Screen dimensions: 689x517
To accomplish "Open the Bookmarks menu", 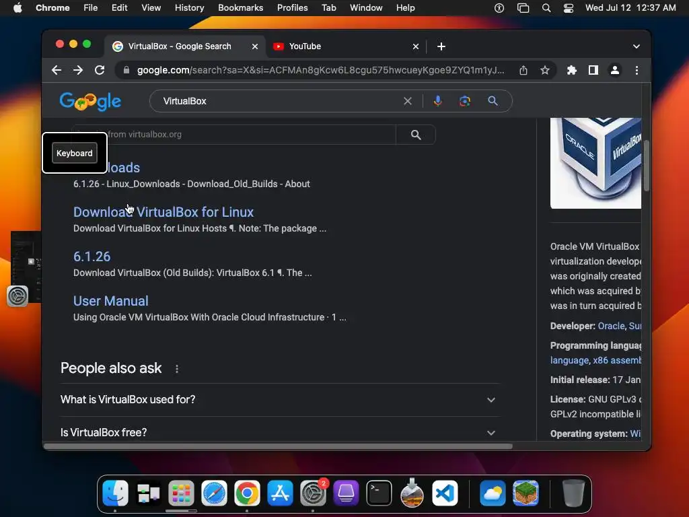I will coord(240,8).
